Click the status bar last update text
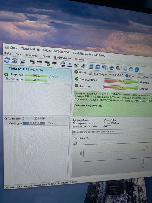The height and width of the screenshot is (203, 152). tap(41, 185)
